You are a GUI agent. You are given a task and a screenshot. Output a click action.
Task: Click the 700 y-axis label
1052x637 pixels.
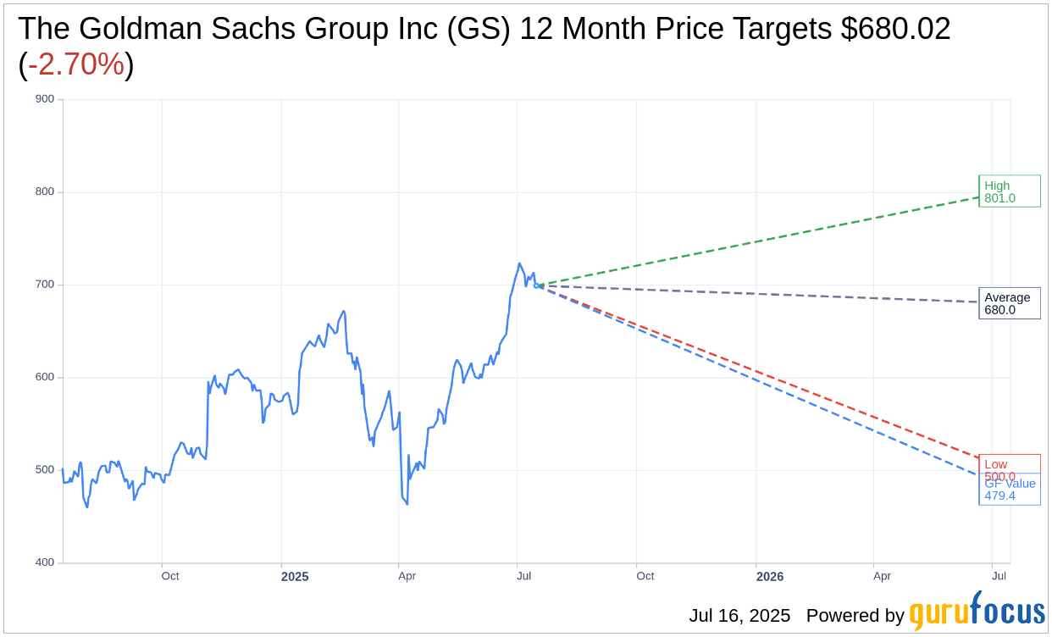click(45, 285)
